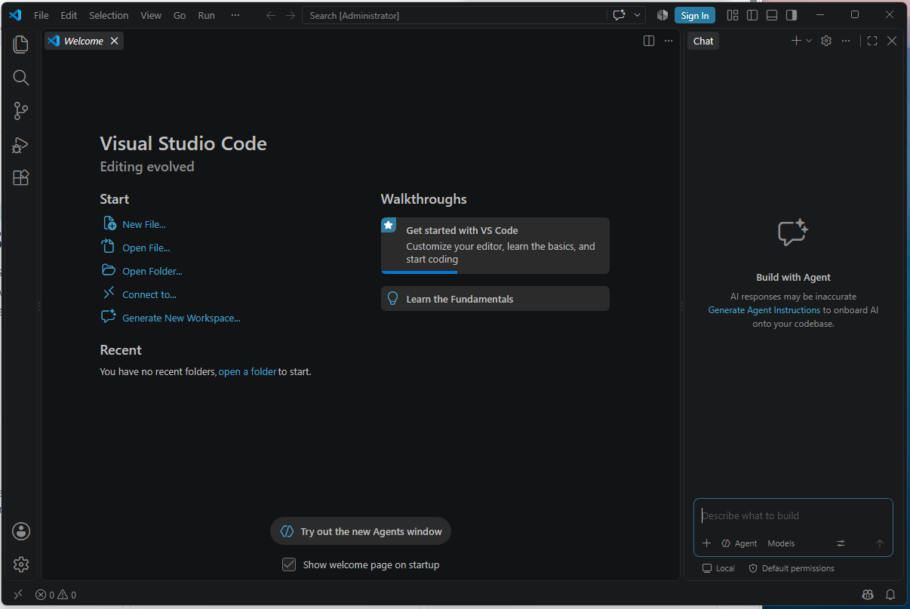This screenshot has height=609, width=910.
Task: Open the Explorer view in the activity bar
Action: pyautogui.click(x=21, y=45)
